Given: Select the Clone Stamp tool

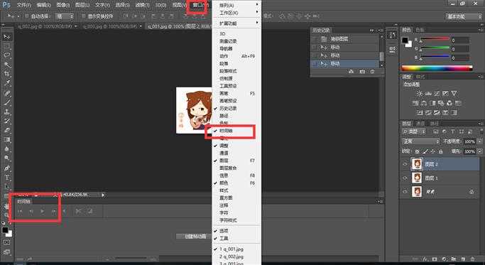Looking at the screenshot, I should point(7,112).
